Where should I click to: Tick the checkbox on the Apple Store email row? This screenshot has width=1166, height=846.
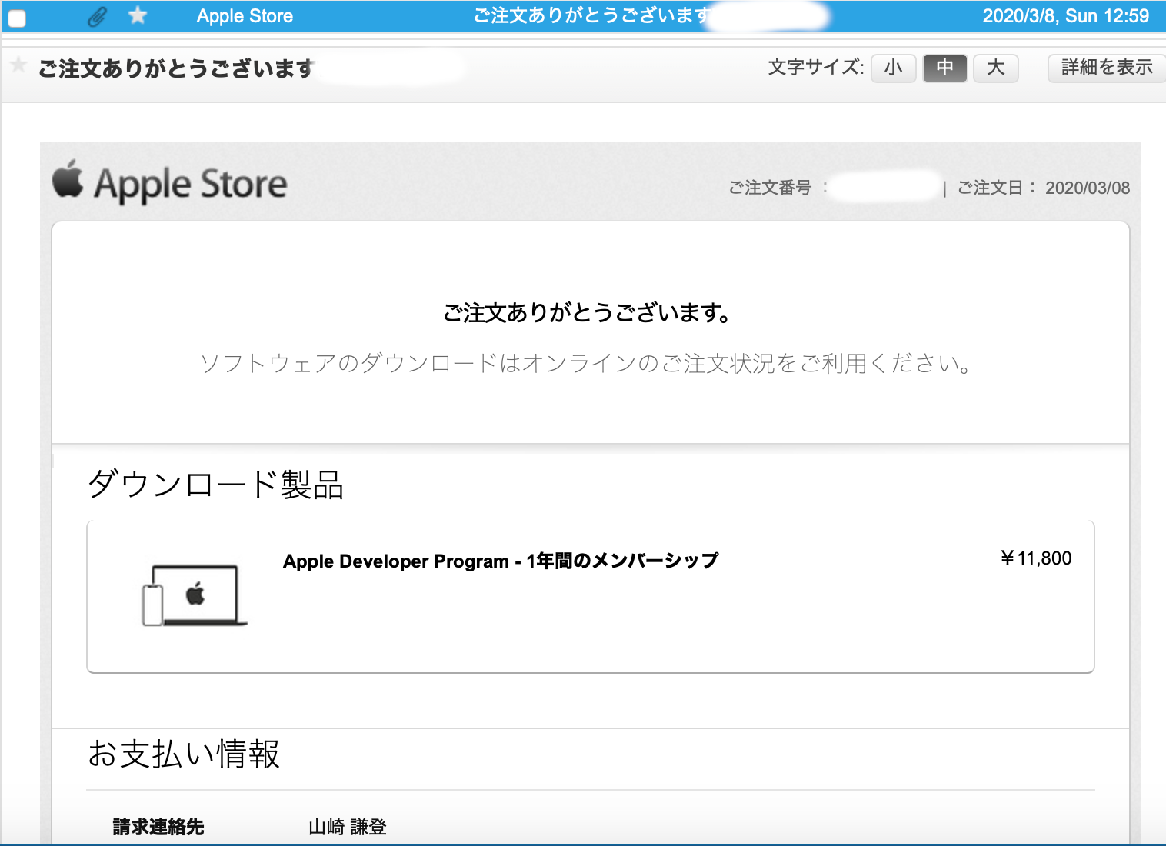(x=17, y=18)
